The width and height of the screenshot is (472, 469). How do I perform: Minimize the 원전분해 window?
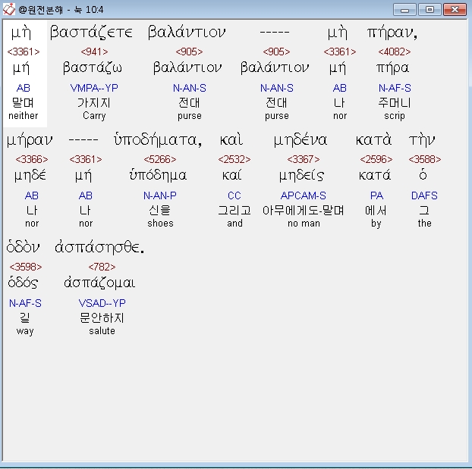(404, 10)
